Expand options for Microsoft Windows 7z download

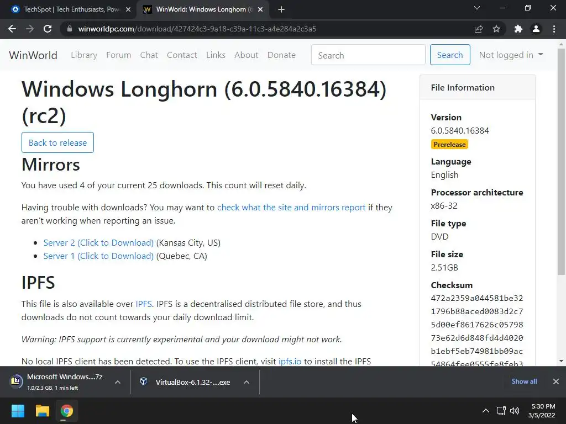tap(118, 382)
